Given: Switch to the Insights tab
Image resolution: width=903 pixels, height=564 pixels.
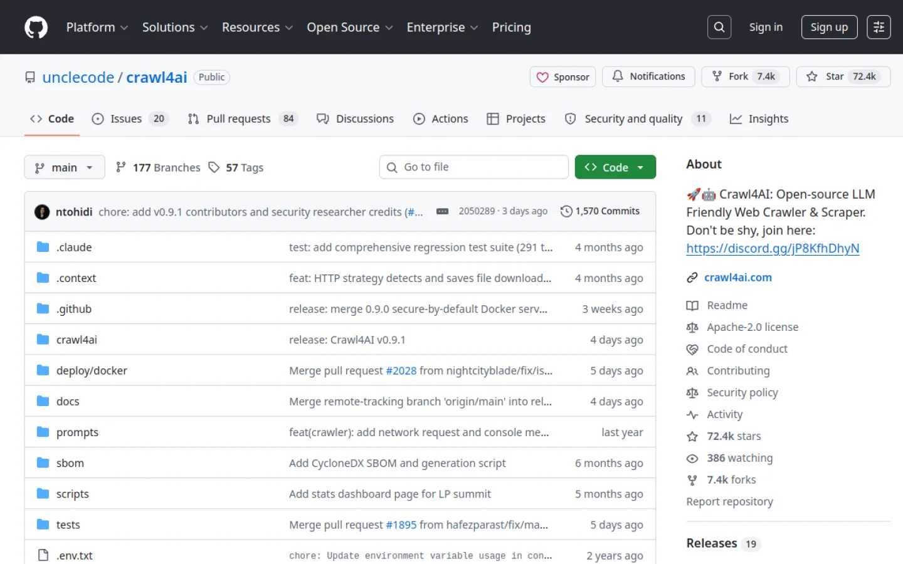Looking at the screenshot, I should (x=759, y=118).
